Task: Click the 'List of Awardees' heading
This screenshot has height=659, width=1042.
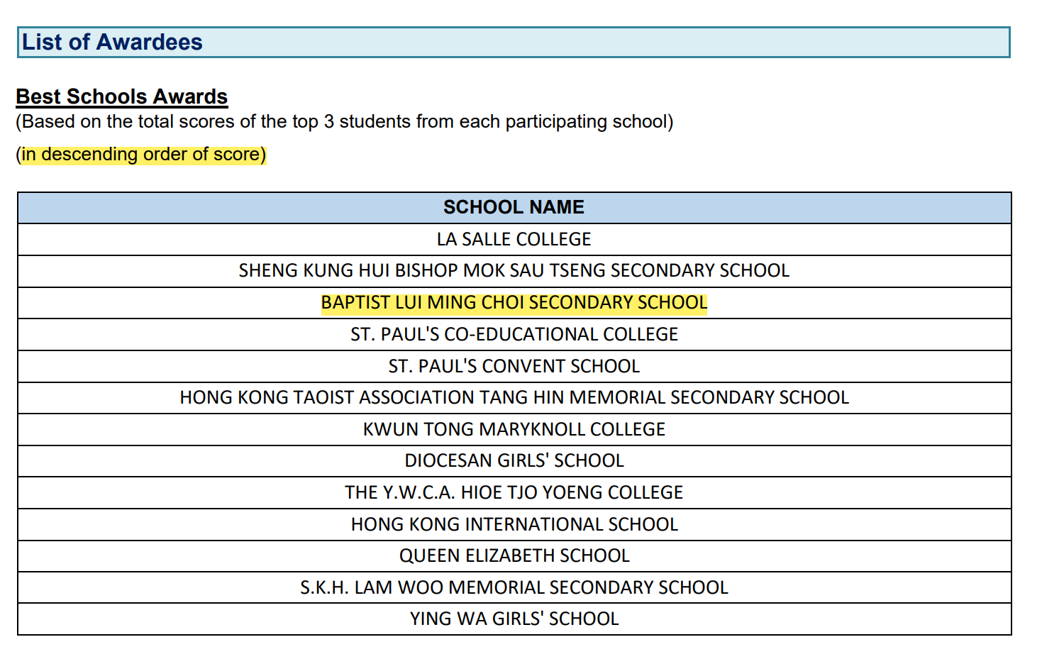Action: tap(112, 43)
